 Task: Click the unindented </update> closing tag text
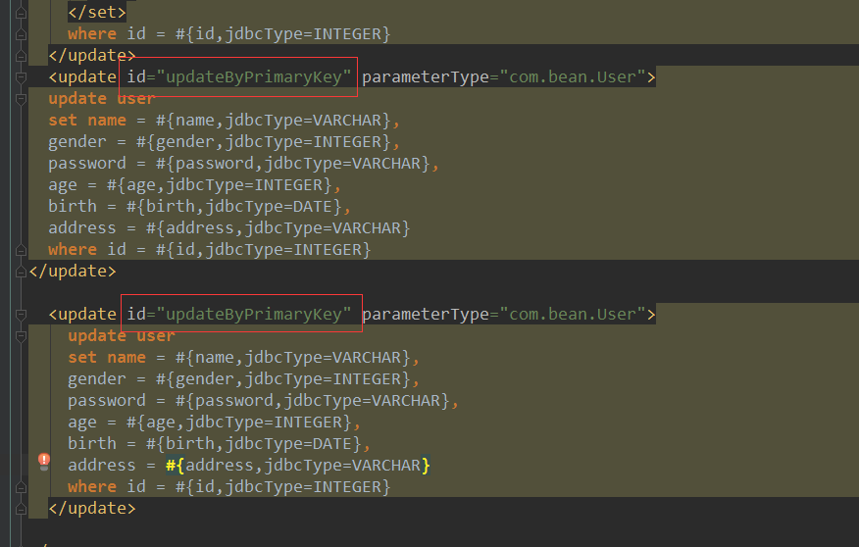tap(73, 271)
